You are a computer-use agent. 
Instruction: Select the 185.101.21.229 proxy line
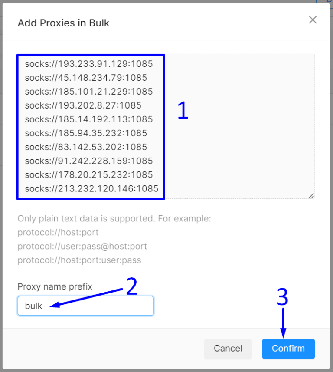tap(89, 92)
